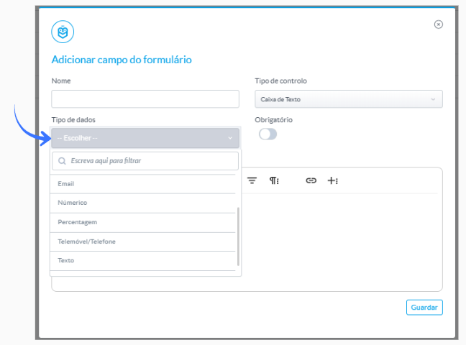The width and height of the screenshot is (466, 345).
Task: Pick Percentagem from the list
Action: pyautogui.click(x=142, y=222)
